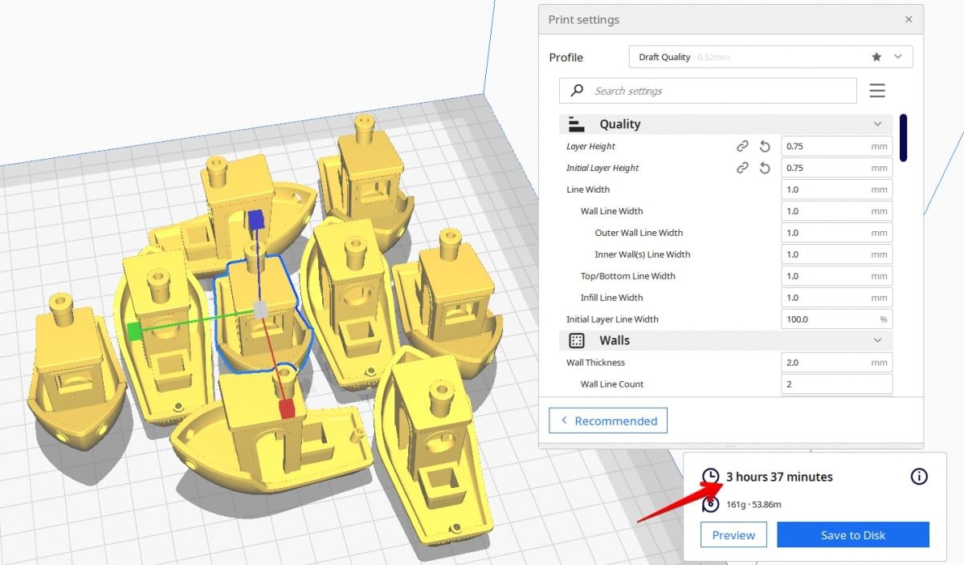Open the settings visibility hamburger menu

877,91
